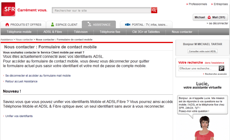
Task: Open Clé 3G+ et Tablettes menu item
Action: 146,32
